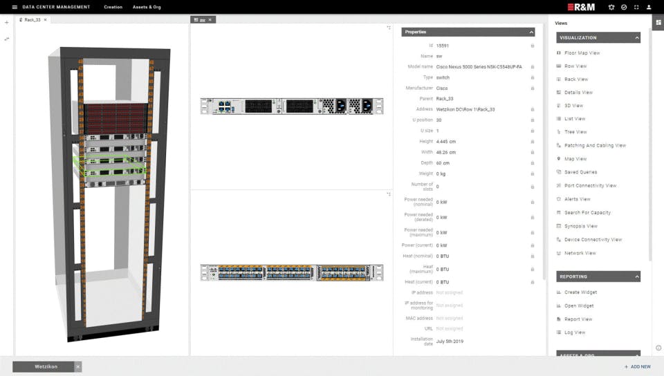Open the user profile icon
664x376 pixels.
649,7
